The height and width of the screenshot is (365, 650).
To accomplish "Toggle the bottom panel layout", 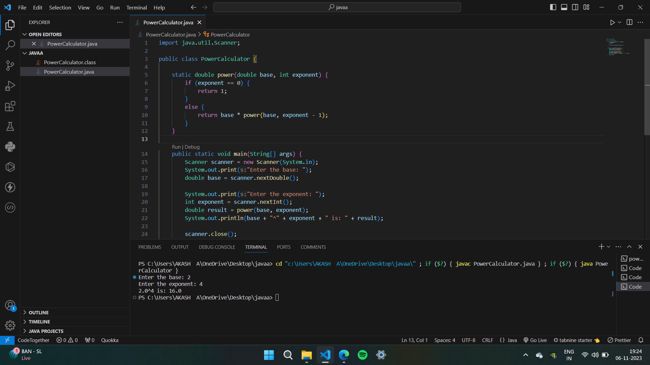I will 564,7.
